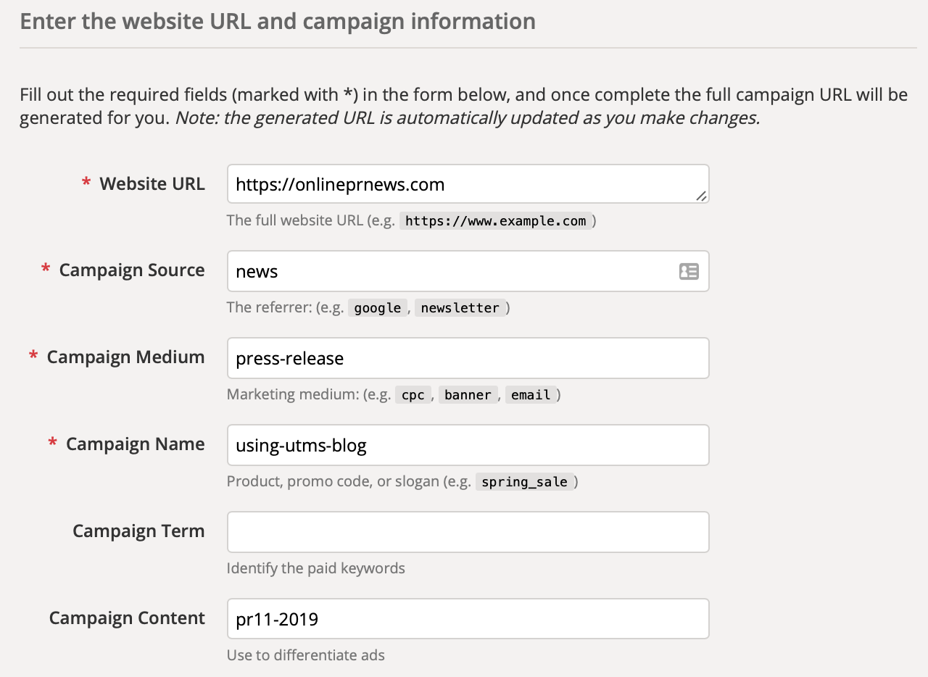Image resolution: width=928 pixels, height=677 pixels.
Task: Click the 'google' referrer example
Action: click(378, 308)
